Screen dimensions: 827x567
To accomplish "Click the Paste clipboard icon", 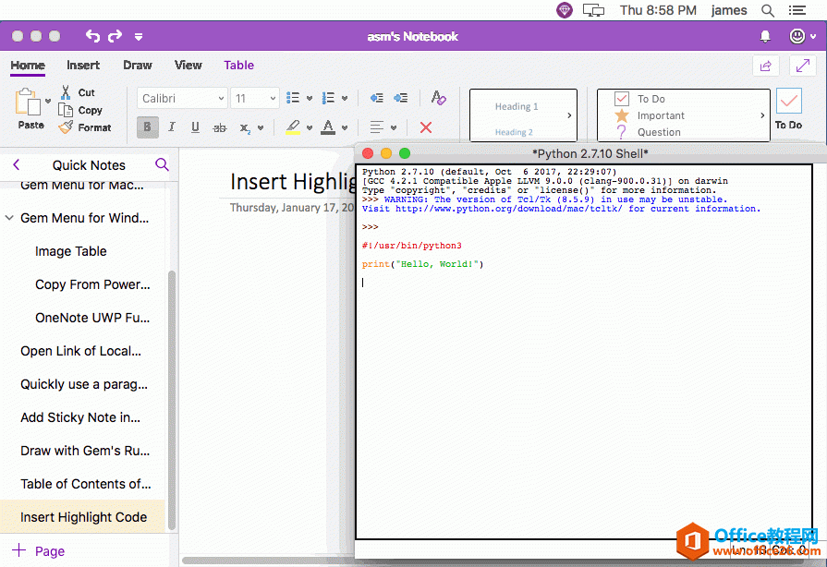I will [x=30, y=103].
